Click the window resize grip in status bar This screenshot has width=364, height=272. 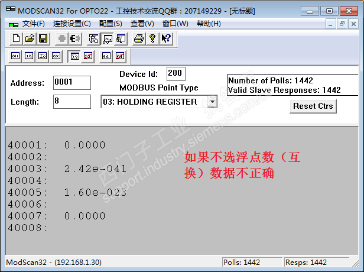point(355,263)
